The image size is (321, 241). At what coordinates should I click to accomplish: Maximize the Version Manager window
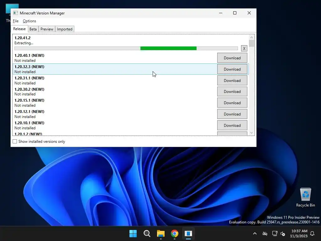point(235,13)
